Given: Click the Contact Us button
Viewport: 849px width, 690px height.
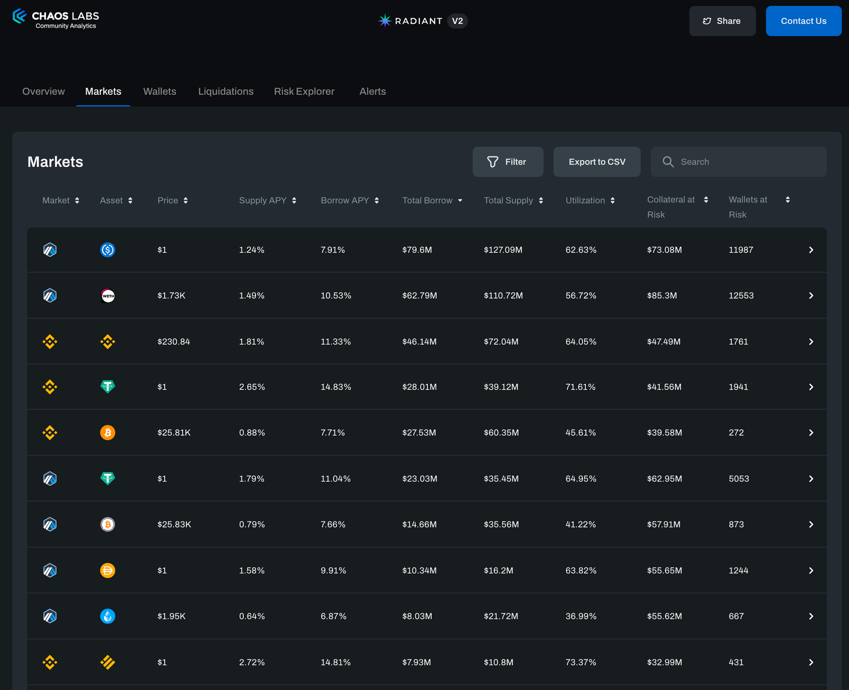Looking at the screenshot, I should pos(803,21).
